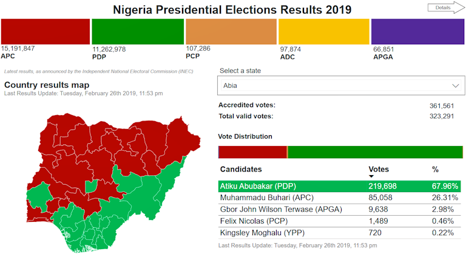Click the green PDP party color block
The height and width of the screenshot is (260, 466).
[x=137, y=32]
